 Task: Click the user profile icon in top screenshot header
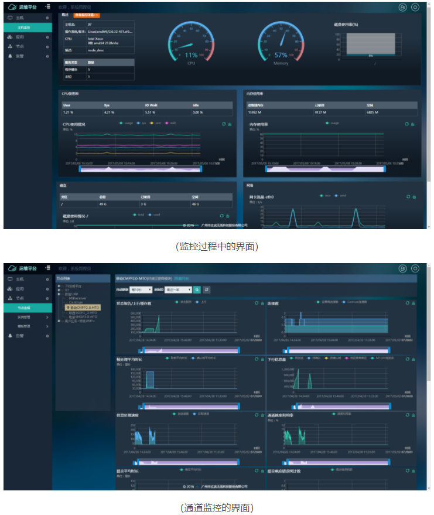pos(402,7)
